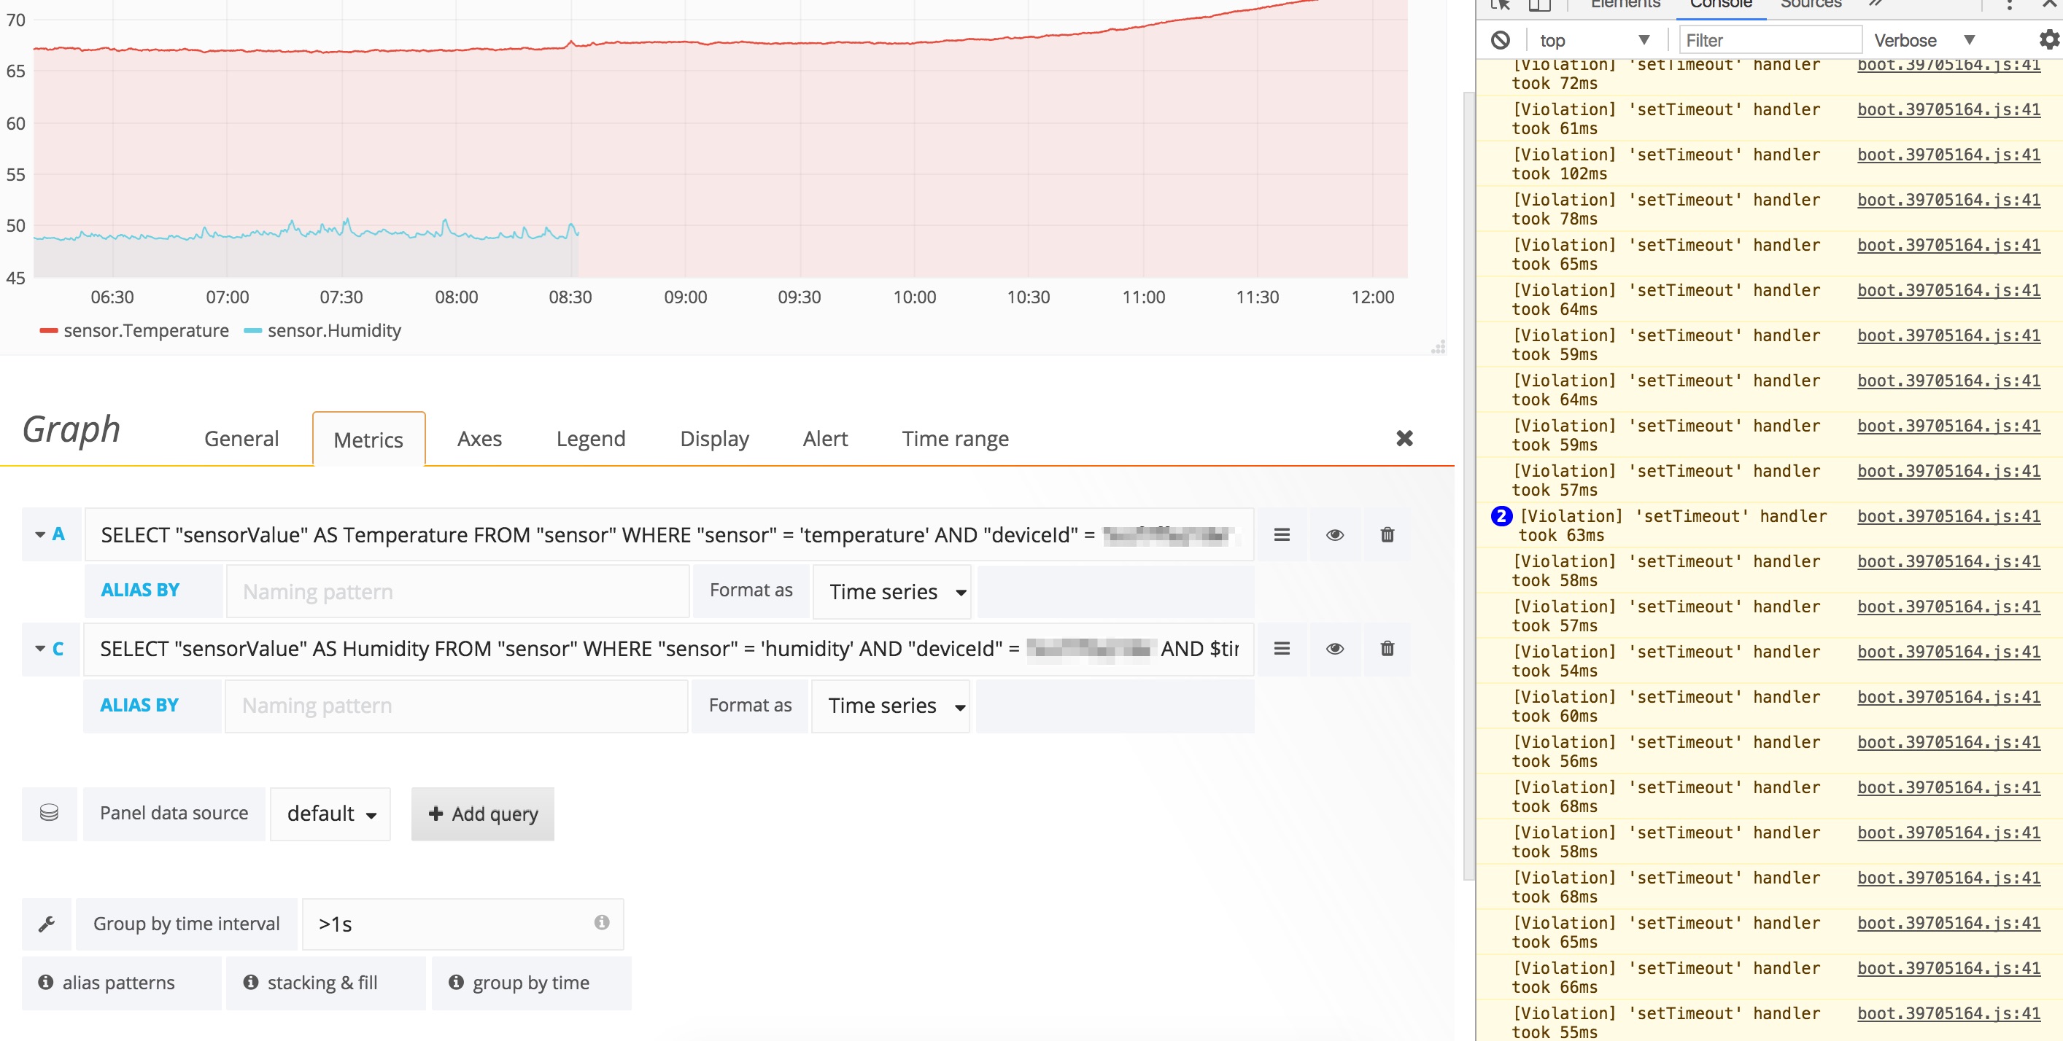Toggle visibility of query C eye icon
This screenshot has height=1041, width=2063.
1334,648
